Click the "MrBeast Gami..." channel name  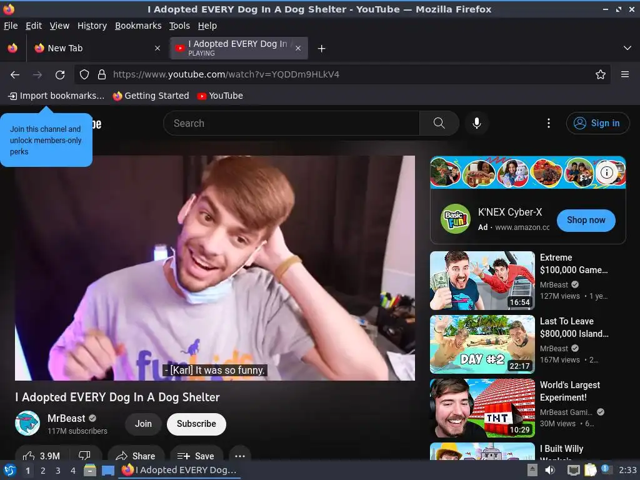[x=566, y=412]
